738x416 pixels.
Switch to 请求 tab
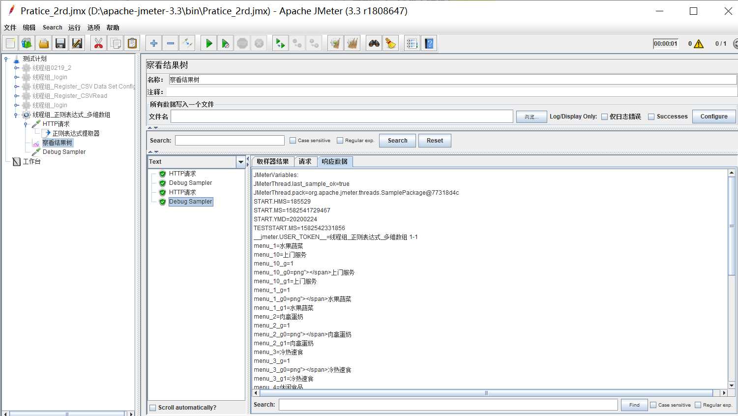click(305, 161)
